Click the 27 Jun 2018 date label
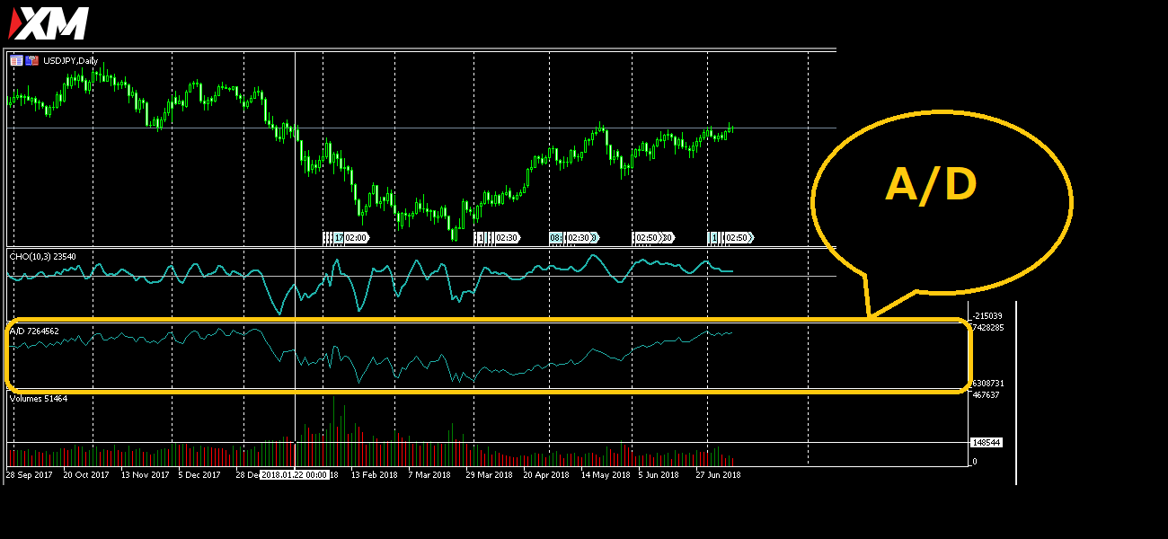Image resolution: width=1168 pixels, height=539 pixels. [719, 474]
